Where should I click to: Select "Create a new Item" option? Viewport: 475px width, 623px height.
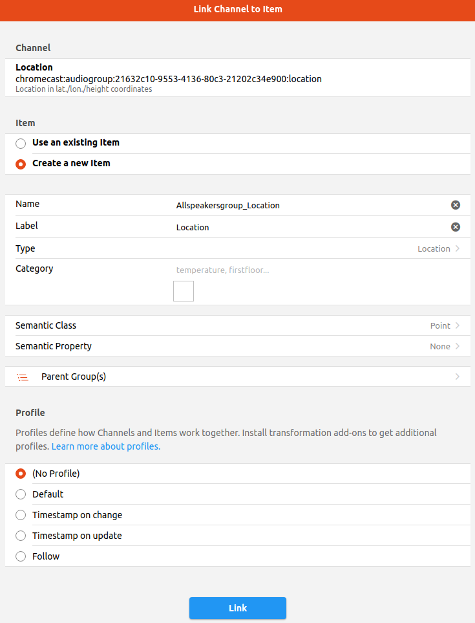click(21, 164)
